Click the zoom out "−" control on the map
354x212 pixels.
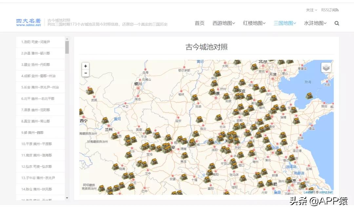86,73
